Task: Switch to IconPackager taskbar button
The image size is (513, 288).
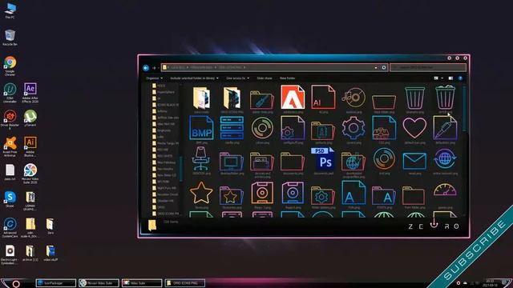Action: click(55, 283)
